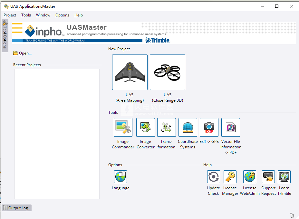Click the UAS ApplicationsMaster title bar icon
The image size is (299, 219).
[x=6, y=6]
